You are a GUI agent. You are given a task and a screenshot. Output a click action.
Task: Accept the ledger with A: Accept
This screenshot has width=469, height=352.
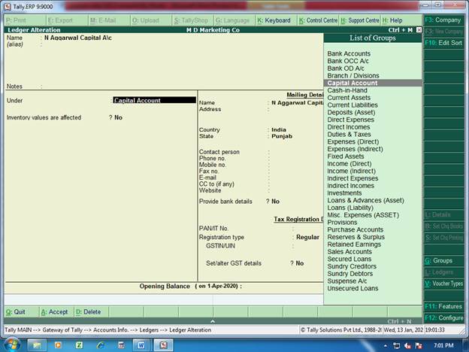pos(56,312)
